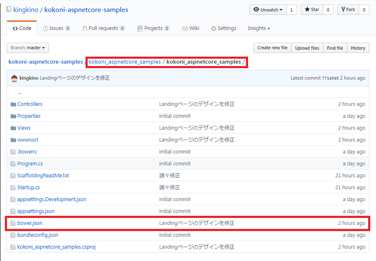Viewport: 376px width, 261px height.
Task: Click the folder icon next to Views
Action: pyautogui.click(x=13, y=128)
